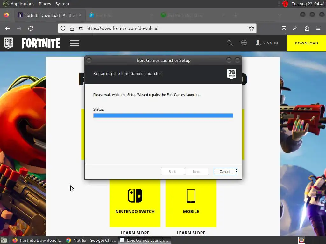326x244 pixels.
Task: Reload the Fortnite download page
Action: coord(31,28)
